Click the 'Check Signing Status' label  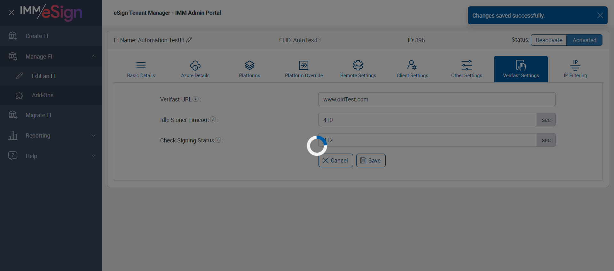[187, 140]
